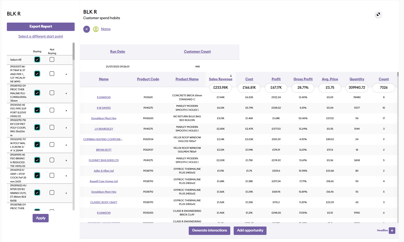The width and height of the screenshot is (404, 242).
Task: Click the green user profile icon beside Name
Action: coord(96,29)
